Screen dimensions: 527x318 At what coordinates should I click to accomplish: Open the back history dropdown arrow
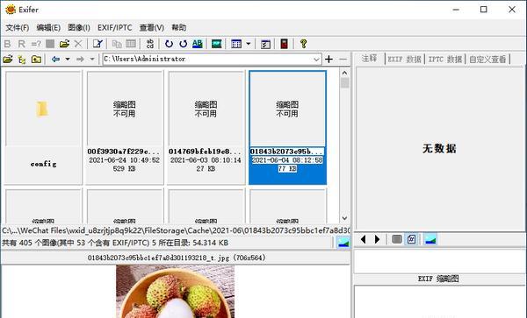(68, 60)
